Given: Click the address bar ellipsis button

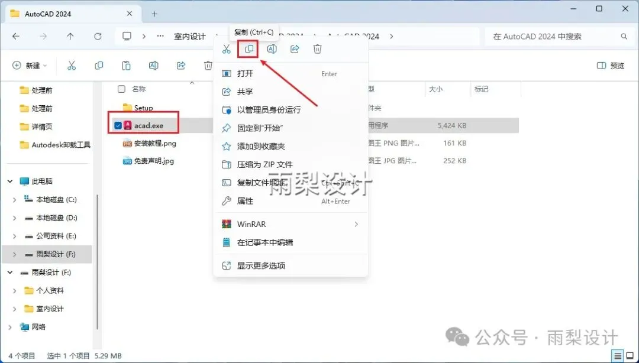Looking at the screenshot, I should coord(160,36).
